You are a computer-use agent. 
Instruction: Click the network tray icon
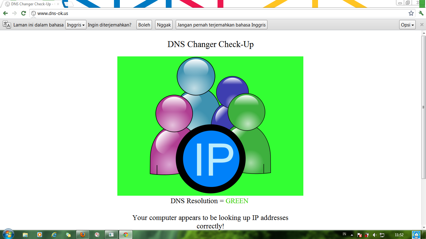pyautogui.click(x=382, y=235)
